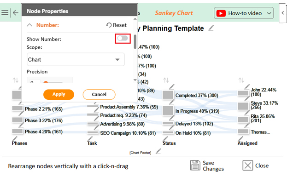Open the hamburger menu icon
Viewport: 287px width, 177px height.
click(5, 12)
